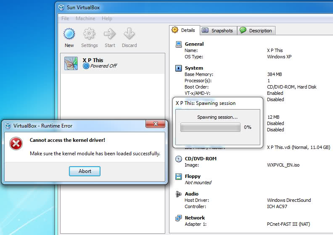Open the Floppy section heading link

click(193, 176)
